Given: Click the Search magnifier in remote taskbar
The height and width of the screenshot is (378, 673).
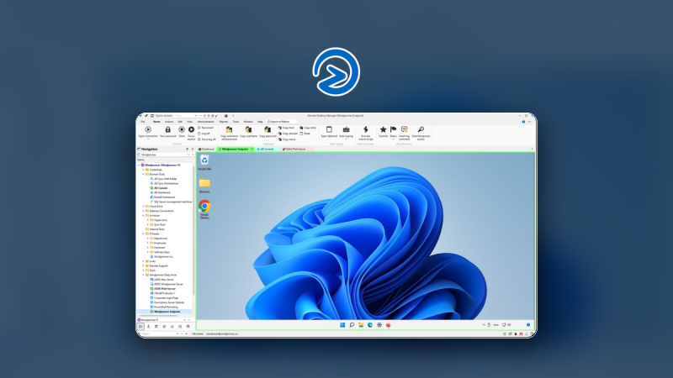Looking at the screenshot, I should [352, 325].
